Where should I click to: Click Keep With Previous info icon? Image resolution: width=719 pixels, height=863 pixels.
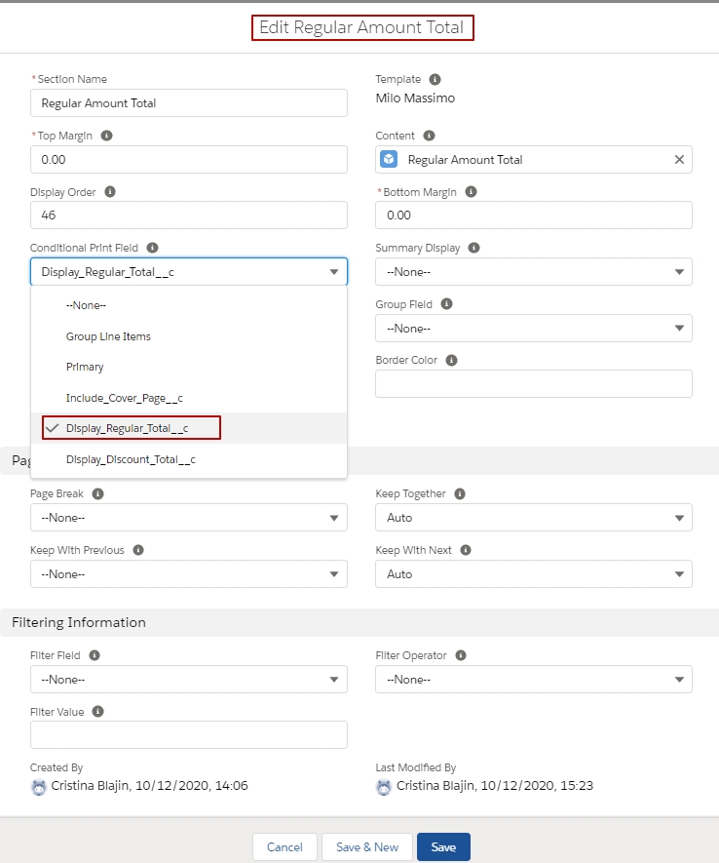click(x=138, y=550)
